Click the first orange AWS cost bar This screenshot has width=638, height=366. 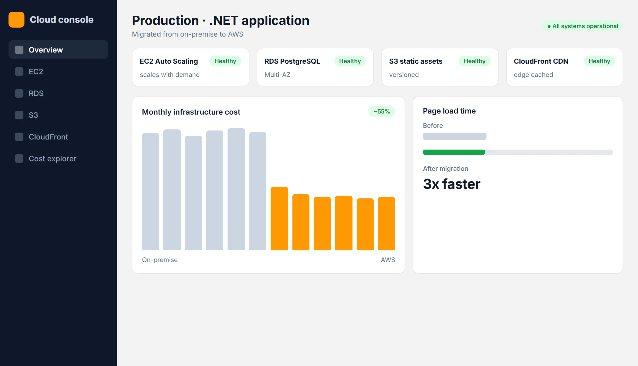279,219
